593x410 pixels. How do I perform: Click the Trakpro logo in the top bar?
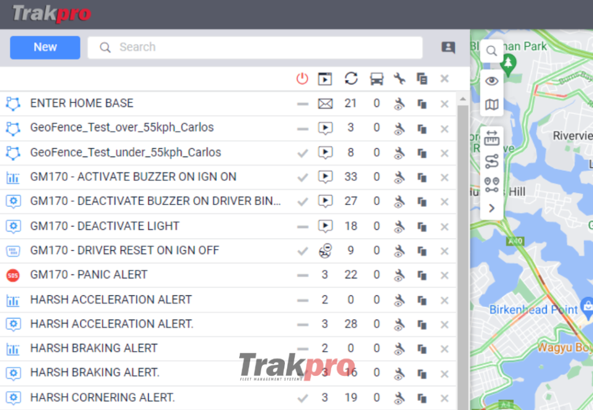[x=51, y=14]
